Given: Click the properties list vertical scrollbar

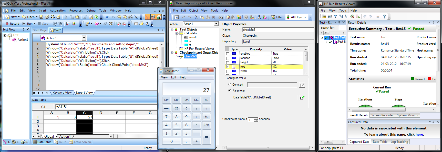Looking at the screenshot, I should [x=306, y=61].
